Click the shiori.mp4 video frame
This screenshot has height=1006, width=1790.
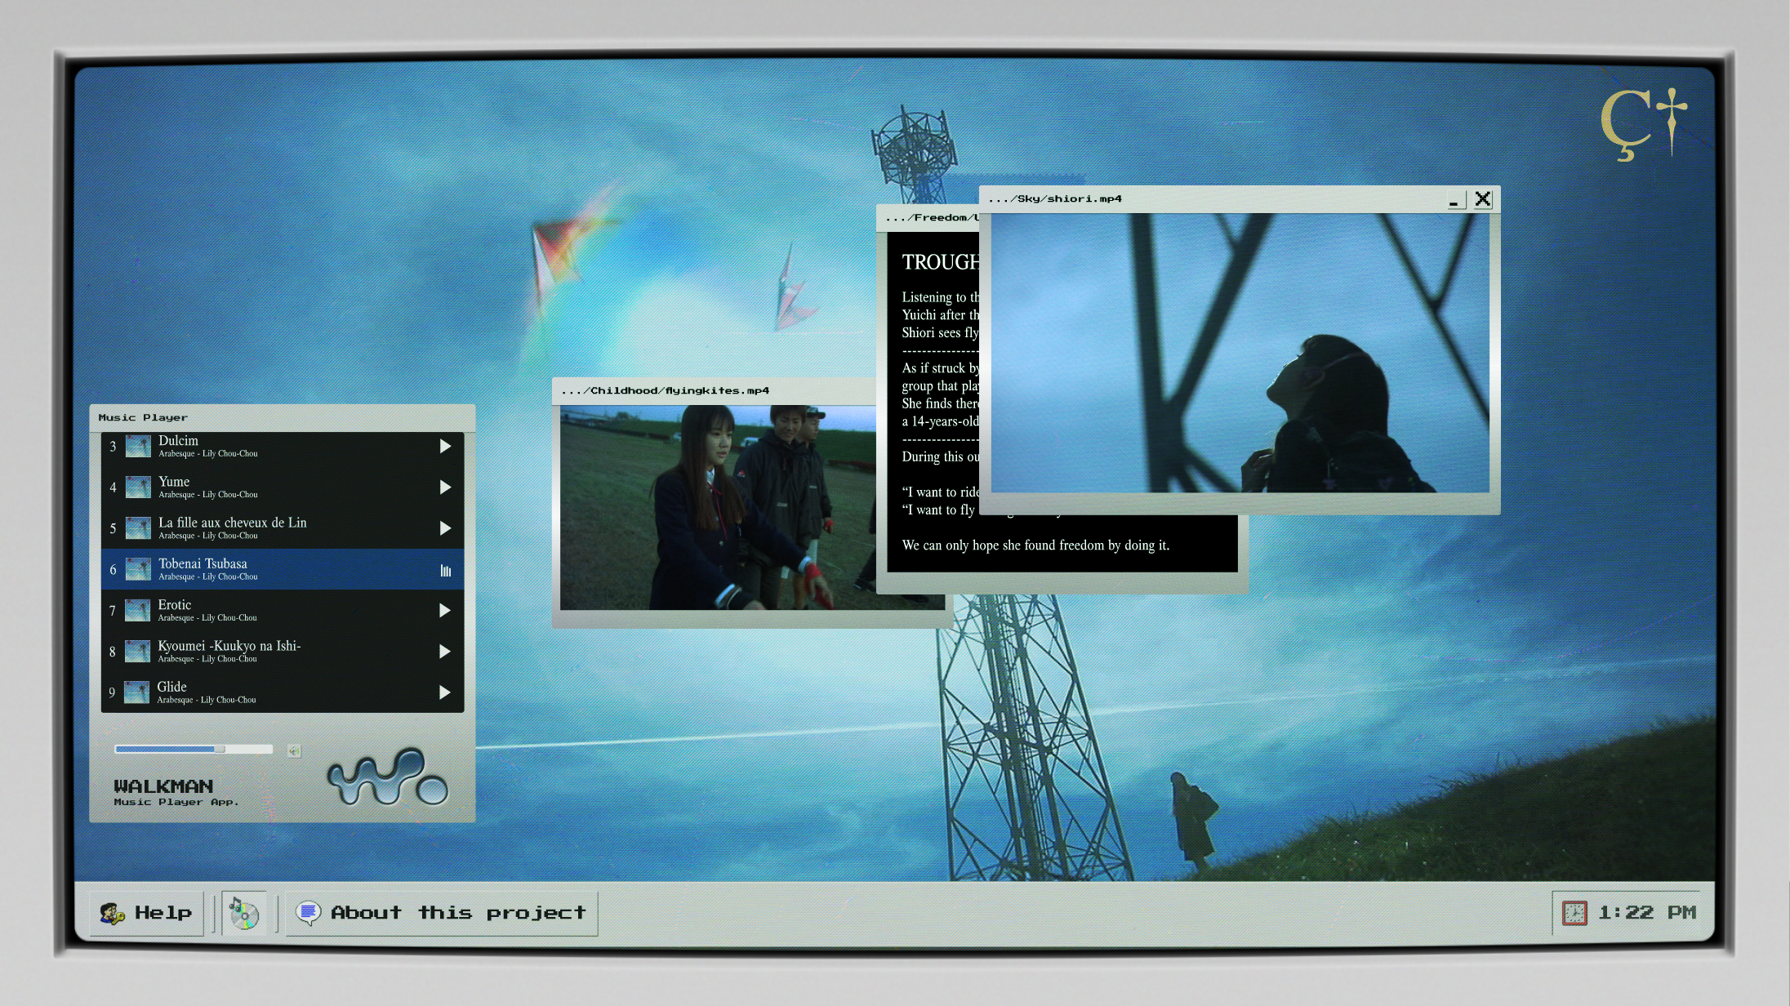(x=1240, y=353)
